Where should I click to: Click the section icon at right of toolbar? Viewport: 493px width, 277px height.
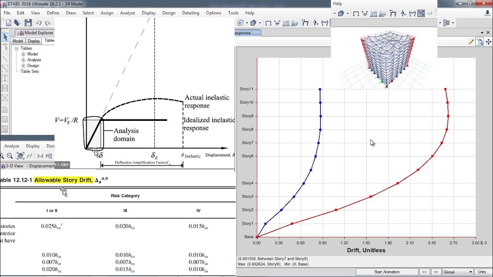tap(447, 23)
